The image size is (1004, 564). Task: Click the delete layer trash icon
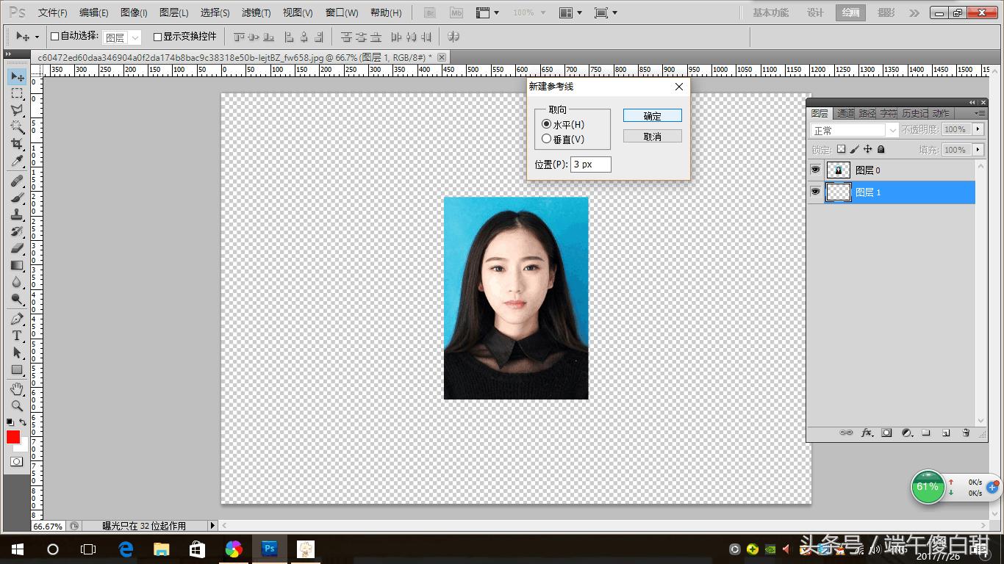coord(966,433)
